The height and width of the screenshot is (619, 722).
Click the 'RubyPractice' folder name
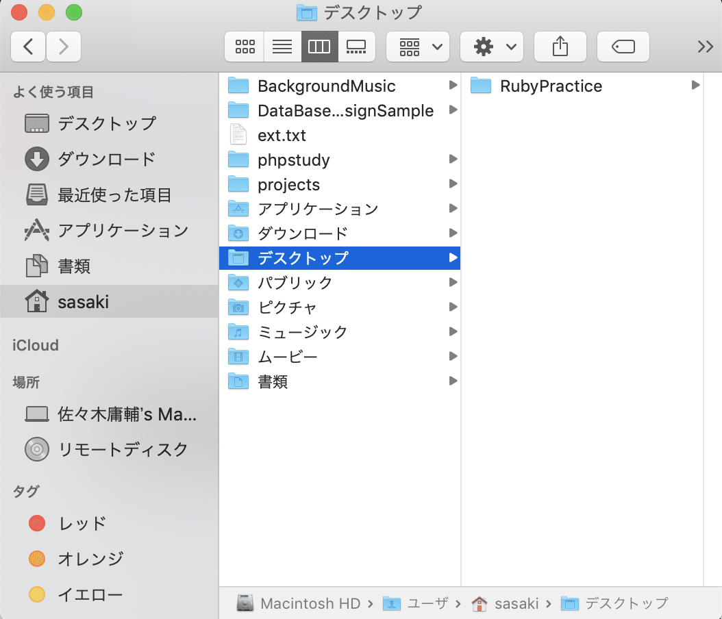coord(551,86)
